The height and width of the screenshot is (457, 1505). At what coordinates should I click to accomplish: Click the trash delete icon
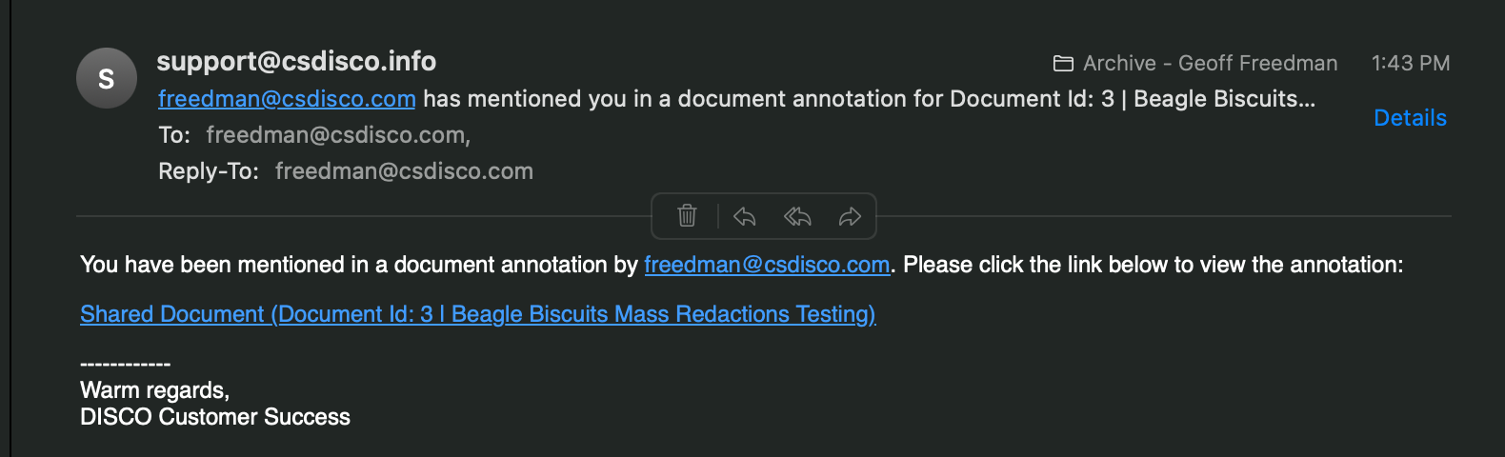(x=687, y=216)
